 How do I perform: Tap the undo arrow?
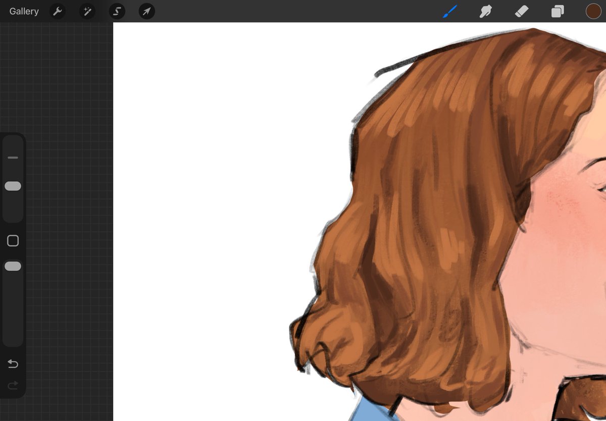click(13, 363)
